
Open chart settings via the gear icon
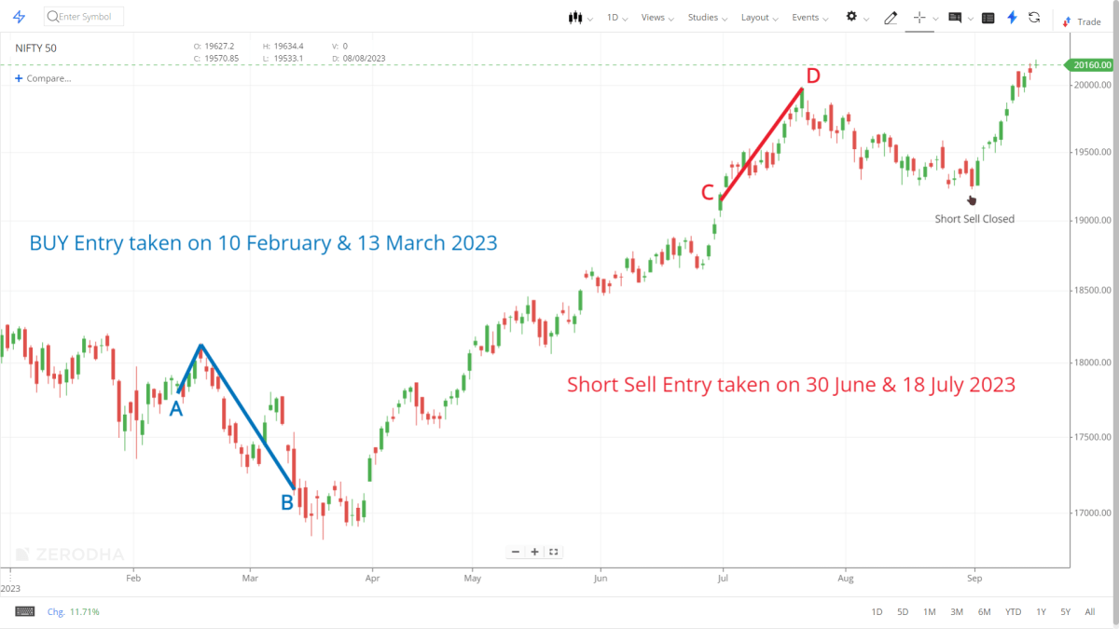(x=851, y=17)
